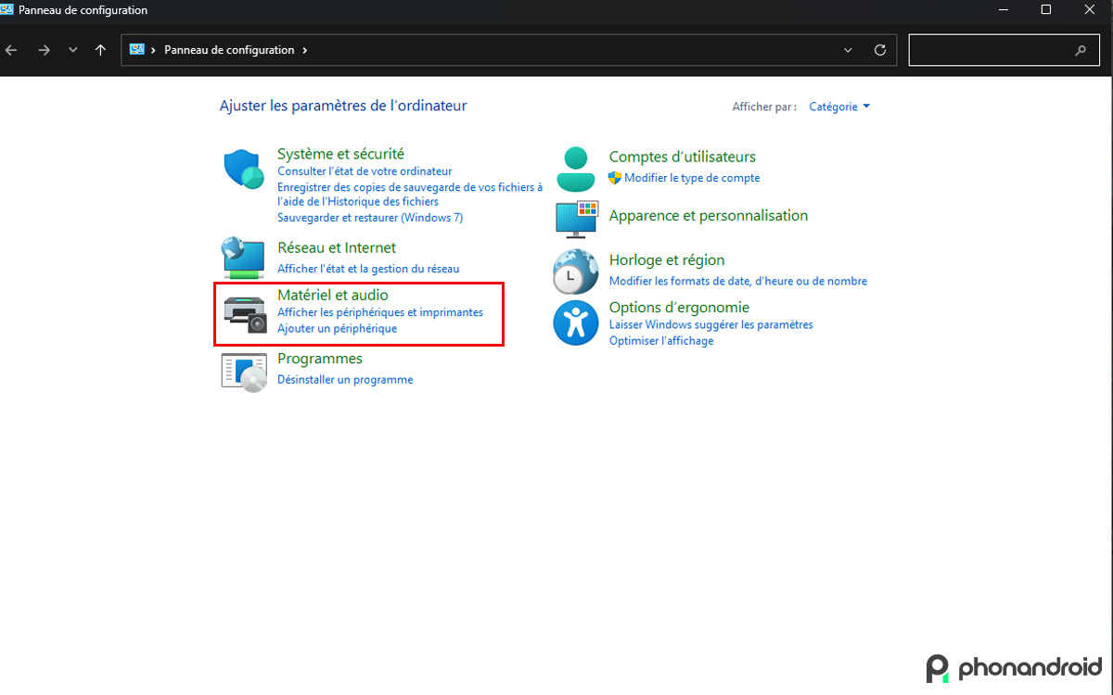Click the recent locations chevron beside navigation arrows

click(x=72, y=49)
